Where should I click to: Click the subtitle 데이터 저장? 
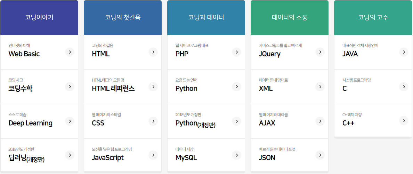pos(184,149)
